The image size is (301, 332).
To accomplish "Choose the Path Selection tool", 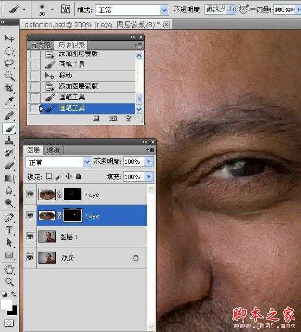I will (9, 242).
